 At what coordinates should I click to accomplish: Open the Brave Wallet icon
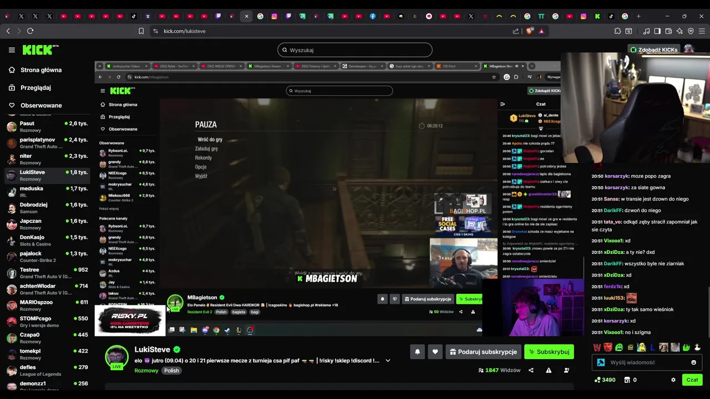(668, 31)
